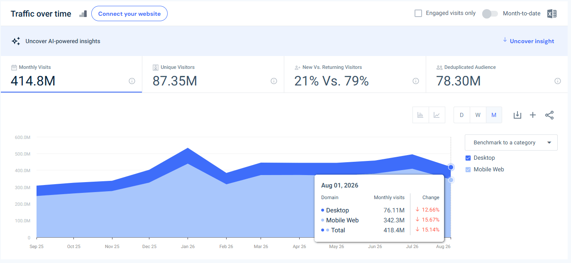
Task: Open info icon for New Vs. Returning Visitors
Action: tap(416, 81)
